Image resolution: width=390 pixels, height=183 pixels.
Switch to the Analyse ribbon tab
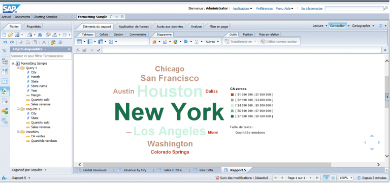click(196, 26)
